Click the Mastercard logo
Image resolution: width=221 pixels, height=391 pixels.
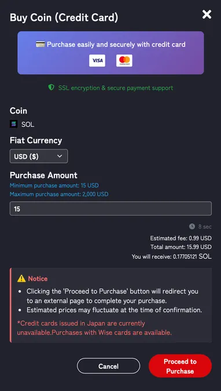pos(124,61)
